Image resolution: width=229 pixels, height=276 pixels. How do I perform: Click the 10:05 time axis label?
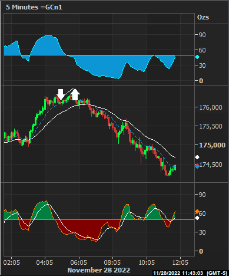click(x=147, y=262)
